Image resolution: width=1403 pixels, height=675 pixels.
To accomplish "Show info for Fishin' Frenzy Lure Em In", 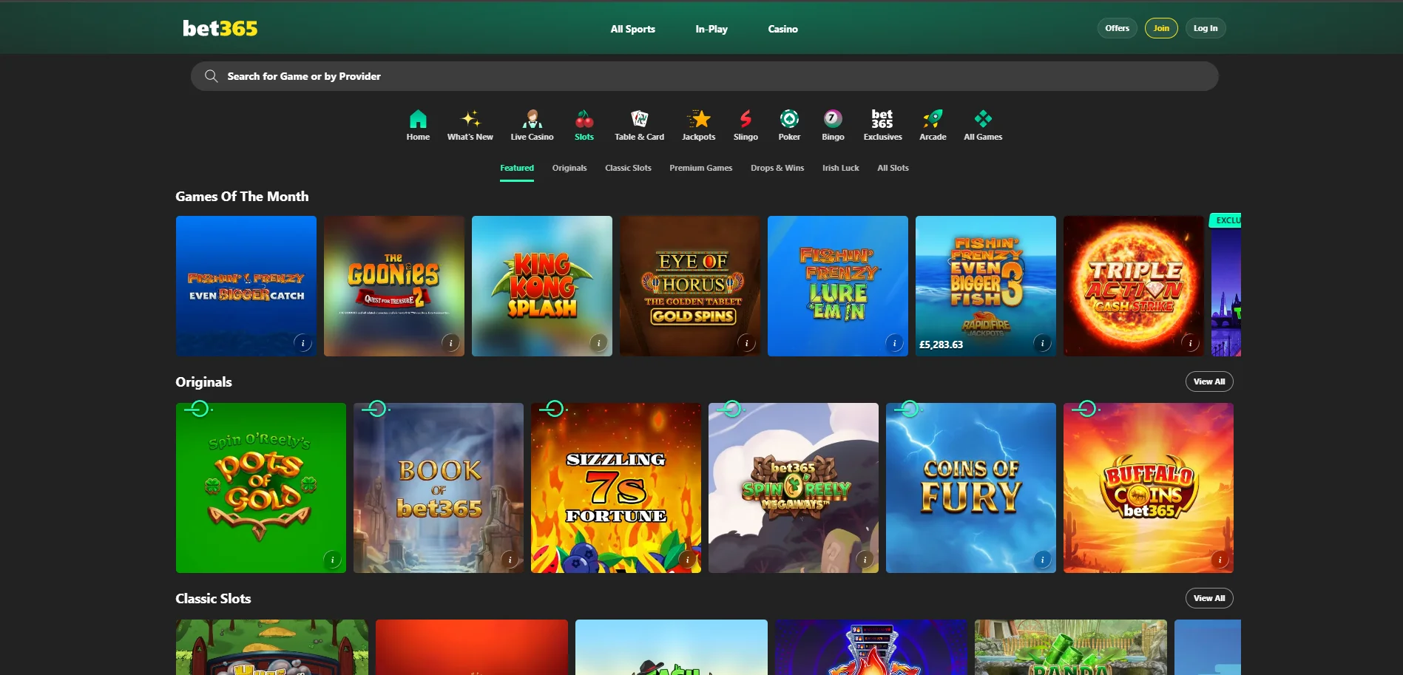I will pos(894,343).
